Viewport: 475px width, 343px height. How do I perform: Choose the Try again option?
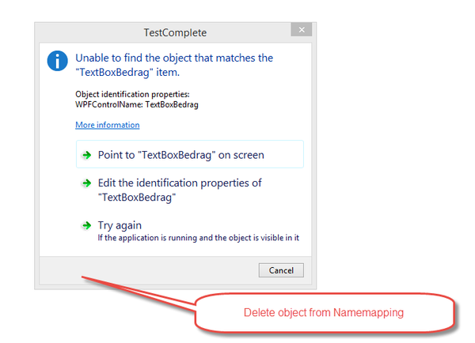120,225
